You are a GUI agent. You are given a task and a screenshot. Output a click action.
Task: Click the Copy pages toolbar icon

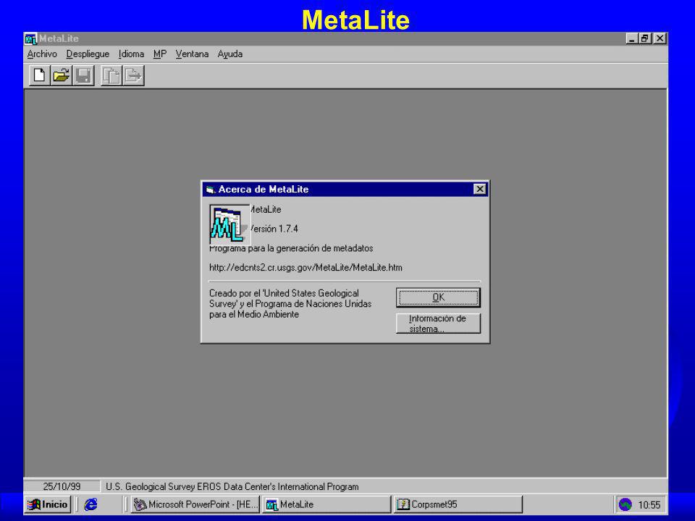pos(111,75)
